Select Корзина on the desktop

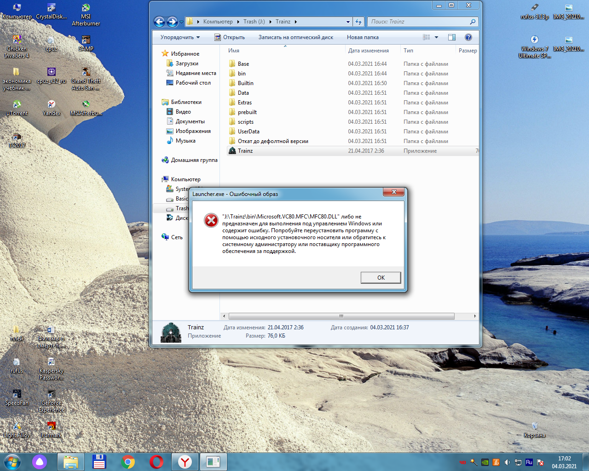point(534,430)
